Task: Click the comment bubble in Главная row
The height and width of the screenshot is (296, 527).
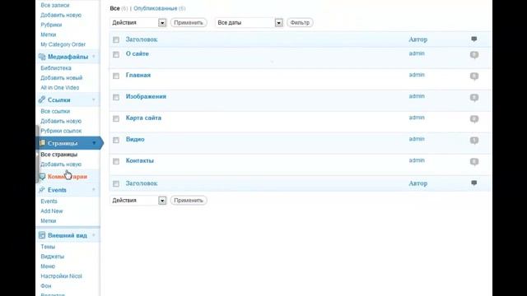Action: (474, 76)
